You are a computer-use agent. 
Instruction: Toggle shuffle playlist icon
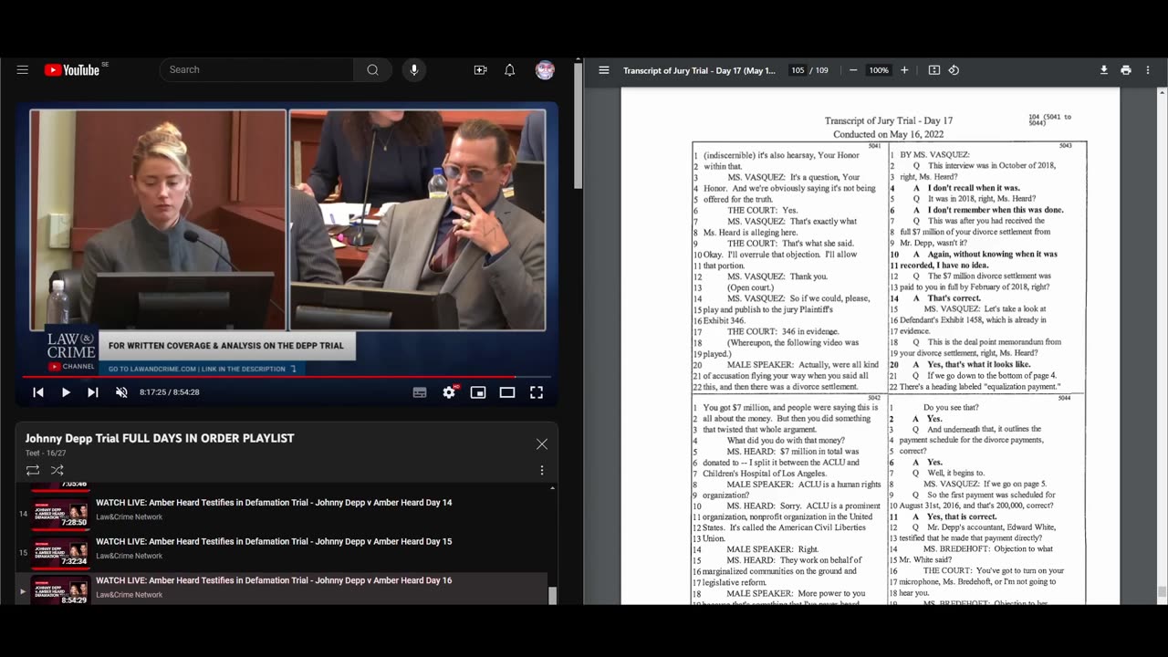(57, 470)
